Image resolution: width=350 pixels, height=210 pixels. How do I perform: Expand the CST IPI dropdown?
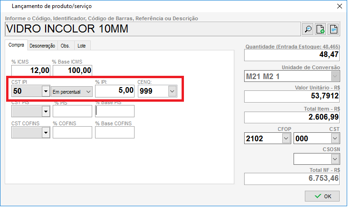tap(46, 91)
